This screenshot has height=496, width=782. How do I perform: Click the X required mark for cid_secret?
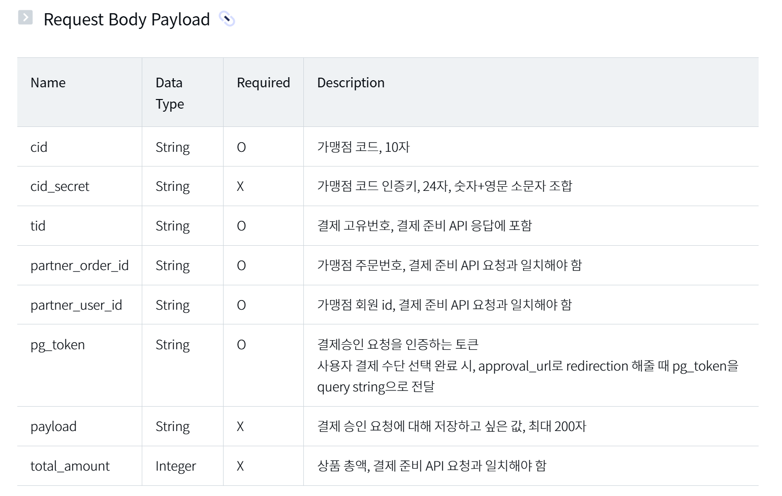pos(240,186)
